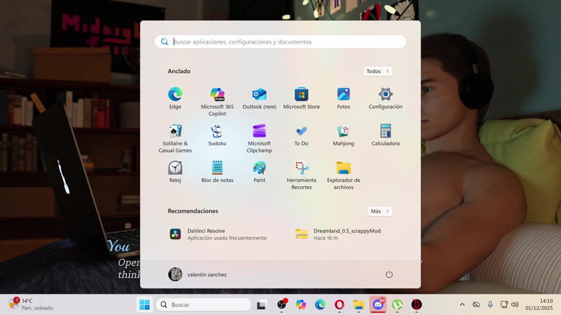Image resolution: width=561 pixels, height=315 pixels.
Task: Open Bloc de notas
Action: click(x=217, y=172)
